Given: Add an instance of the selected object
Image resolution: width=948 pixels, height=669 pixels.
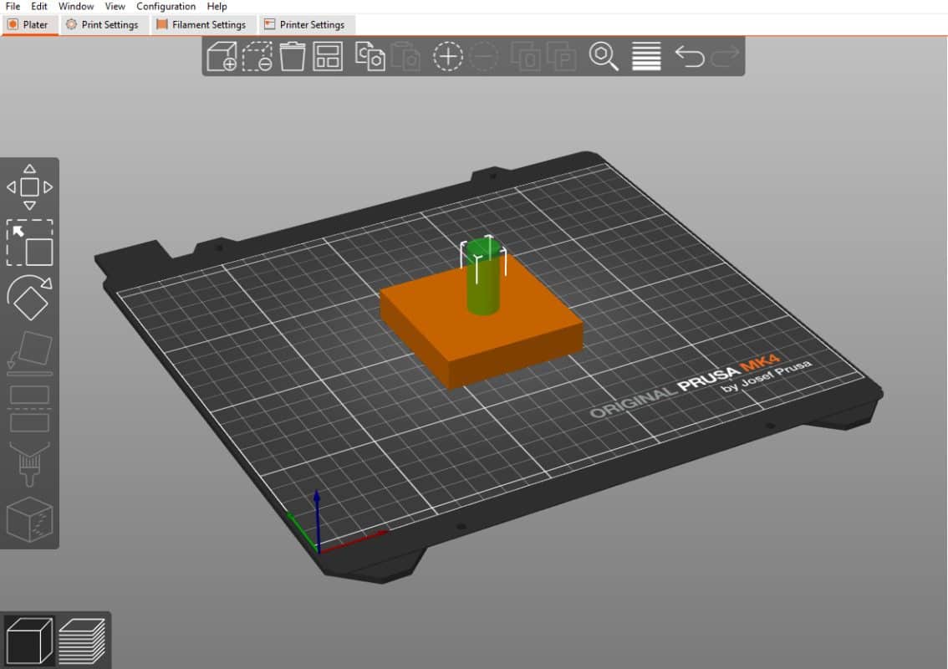Looking at the screenshot, I should [448, 57].
